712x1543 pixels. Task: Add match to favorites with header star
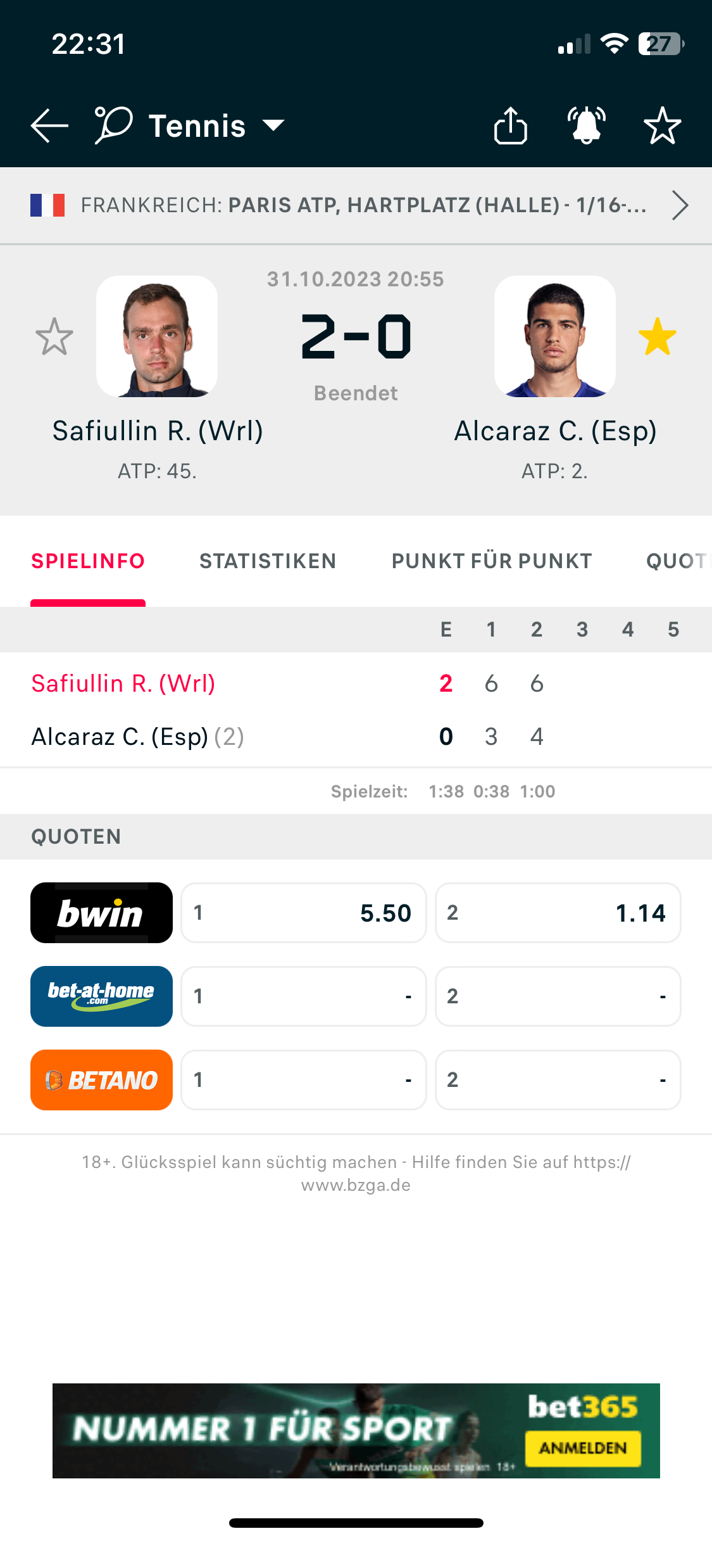point(662,125)
